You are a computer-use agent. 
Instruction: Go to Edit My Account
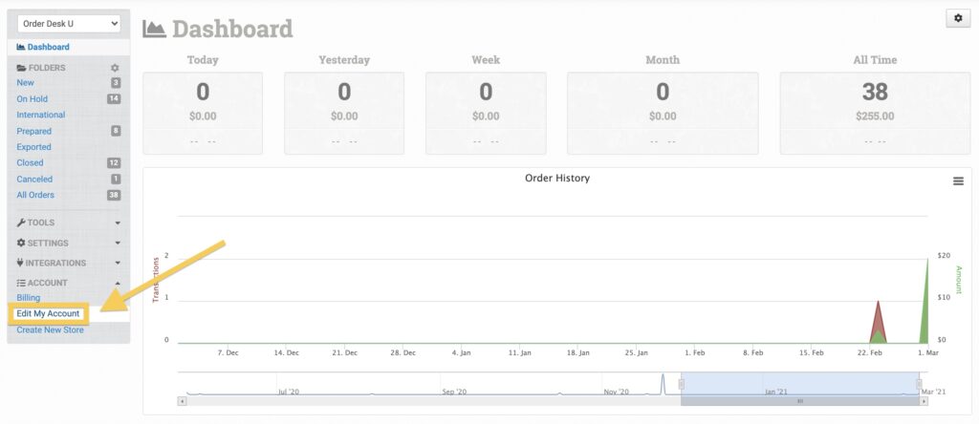pos(48,313)
